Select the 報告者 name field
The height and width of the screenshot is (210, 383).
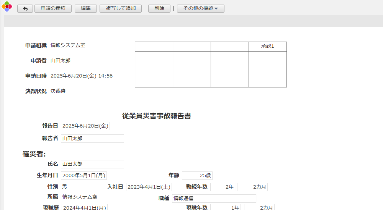(x=92, y=139)
